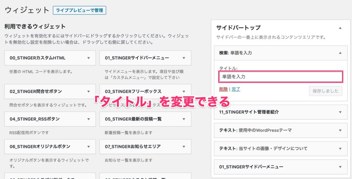Click the 完了 link
352x179 pixels.
(x=236, y=89)
